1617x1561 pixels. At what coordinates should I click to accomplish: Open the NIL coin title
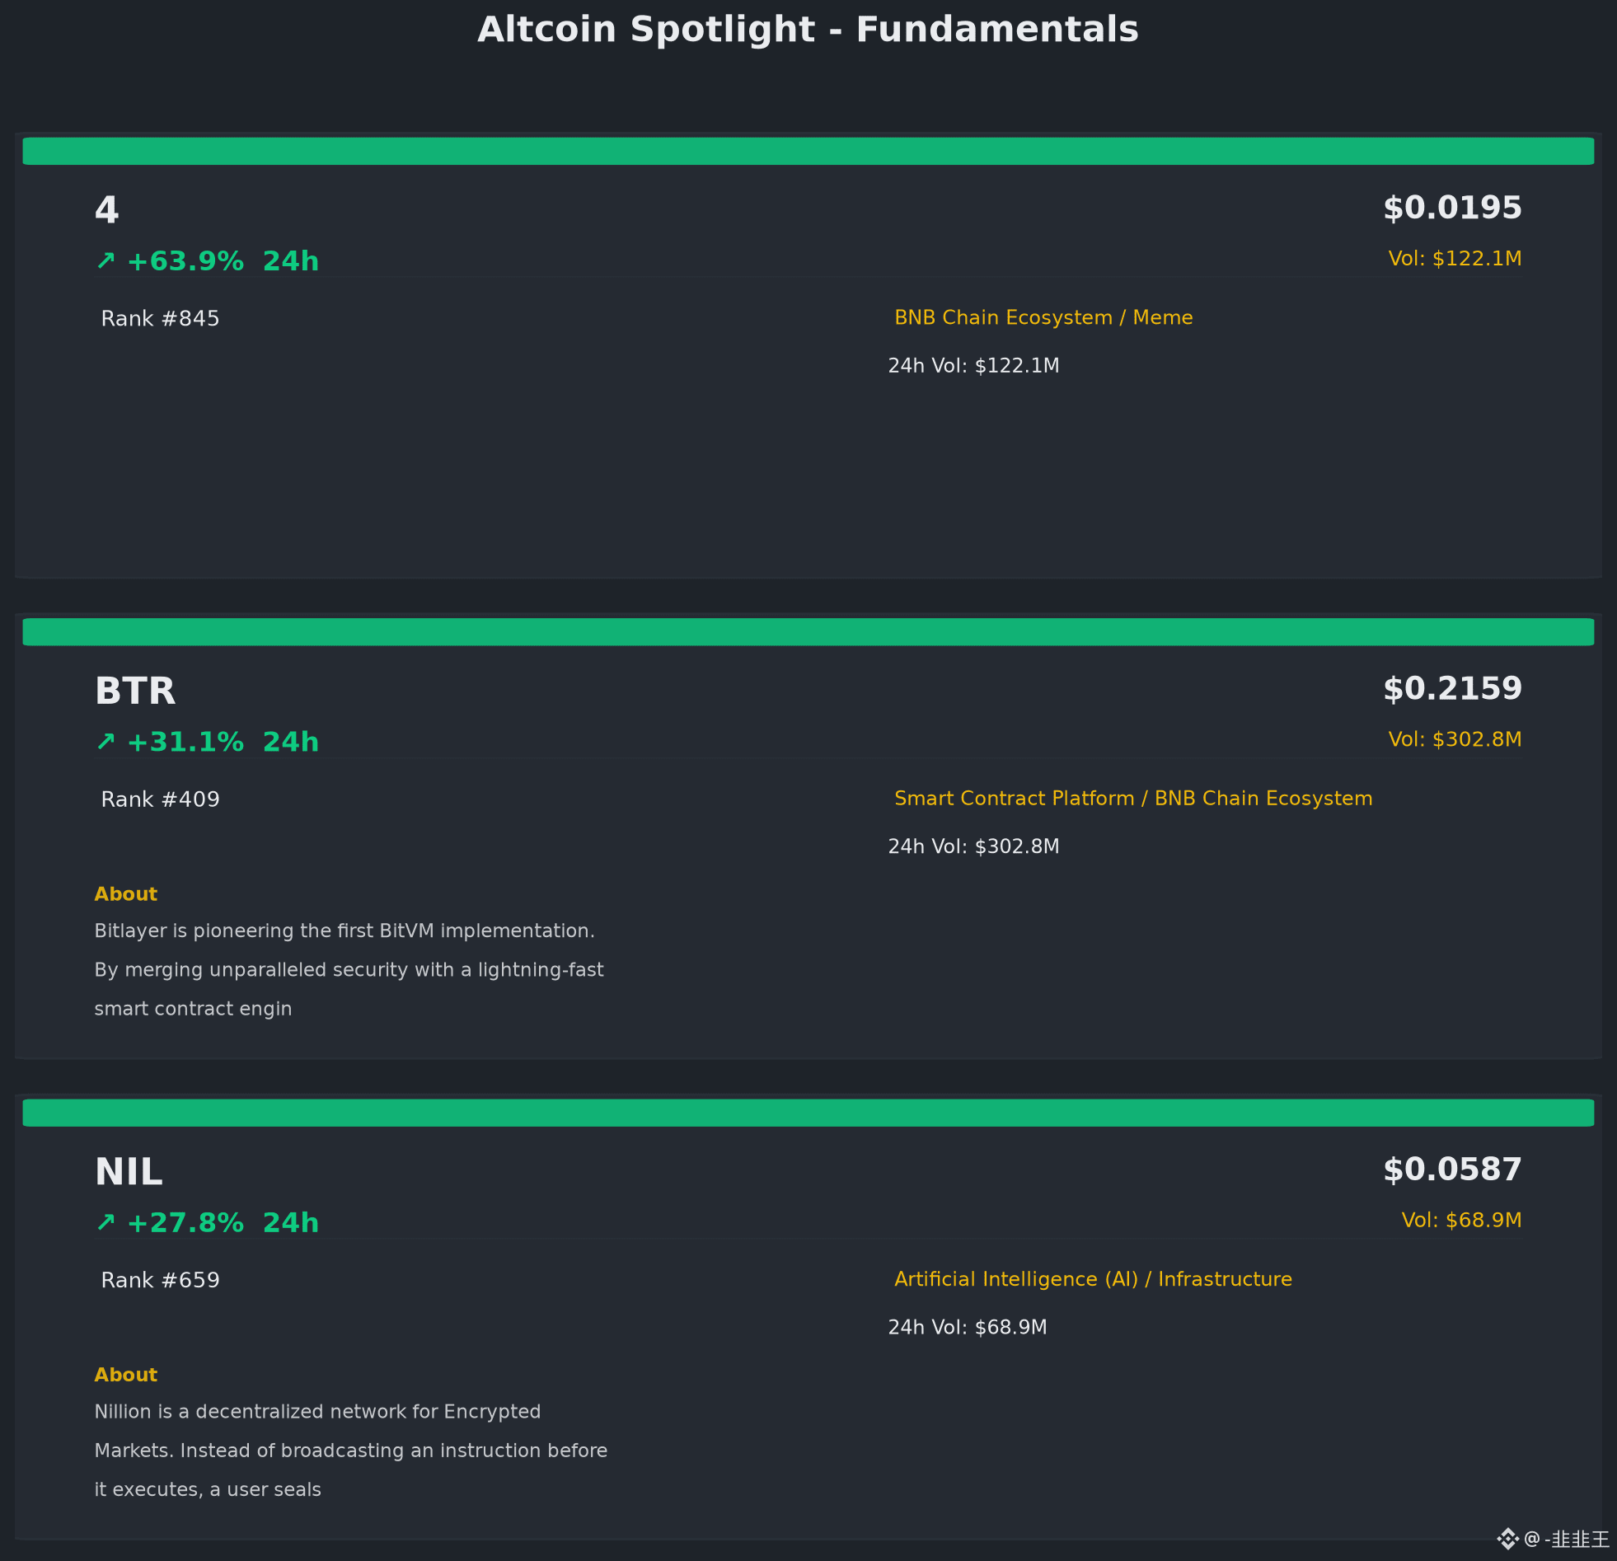pyautogui.click(x=129, y=1172)
